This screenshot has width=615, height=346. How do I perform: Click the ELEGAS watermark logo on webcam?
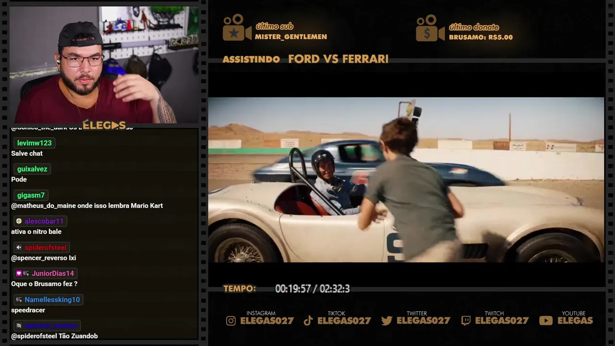coord(104,125)
